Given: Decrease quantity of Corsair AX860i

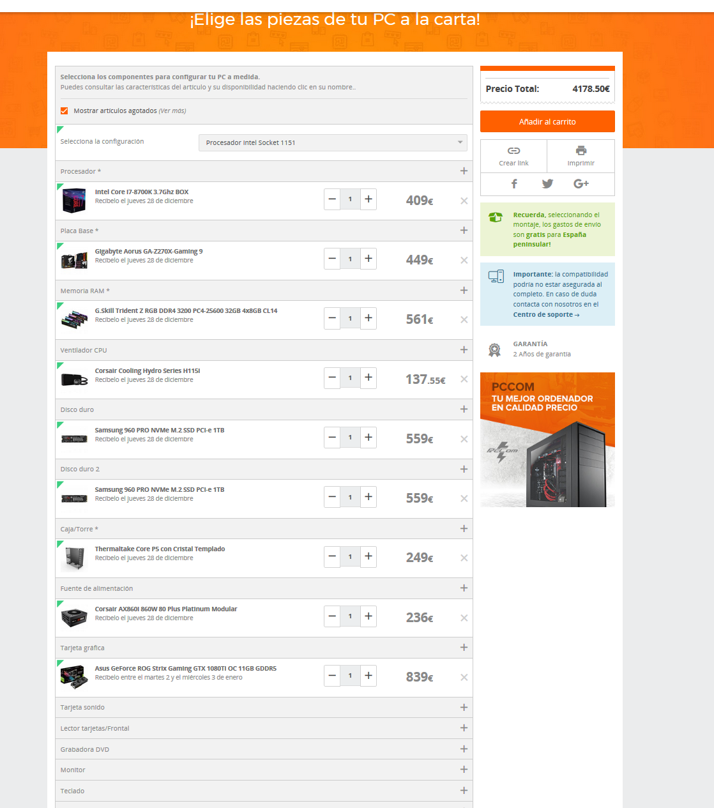Looking at the screenshot, I should (x=332, y=616).
